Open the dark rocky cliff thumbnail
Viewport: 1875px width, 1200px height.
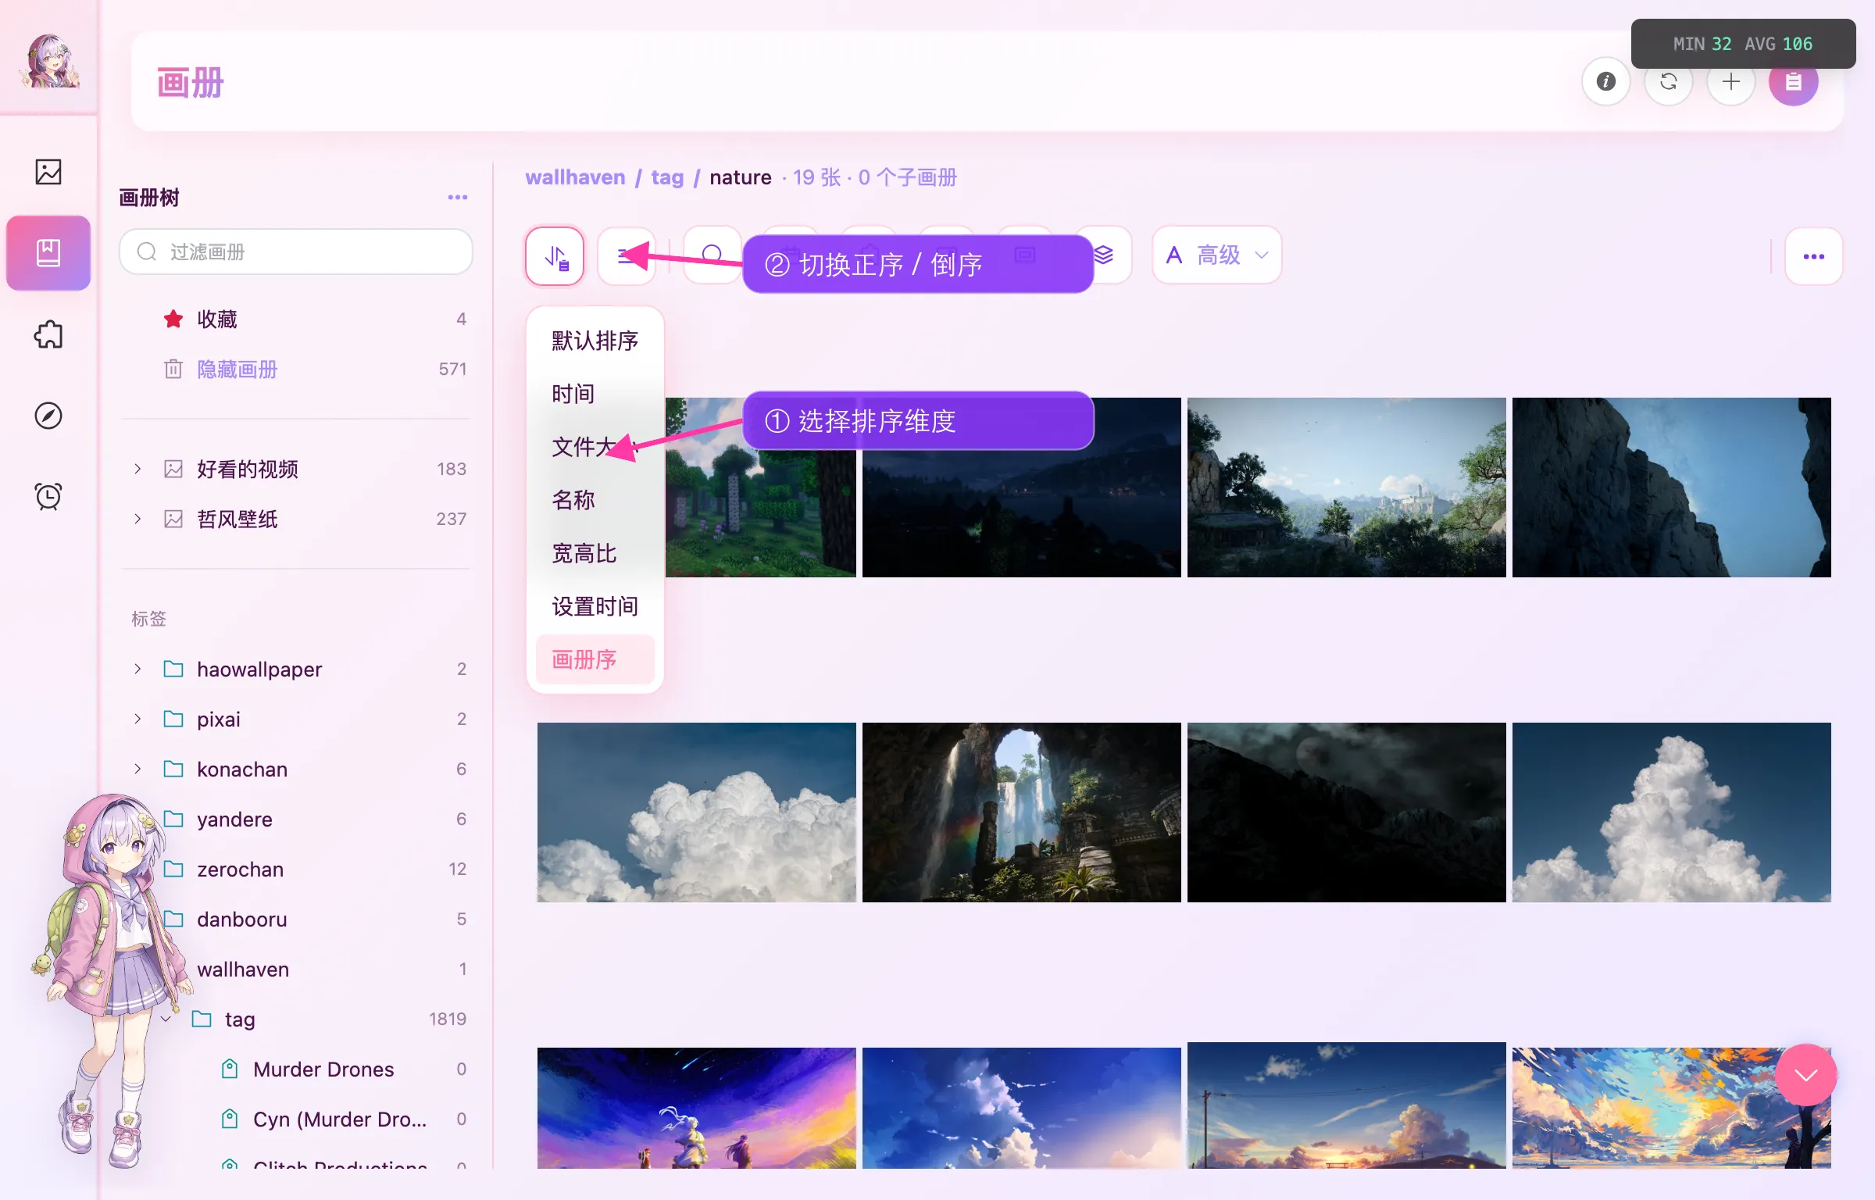coord(1671,487)
